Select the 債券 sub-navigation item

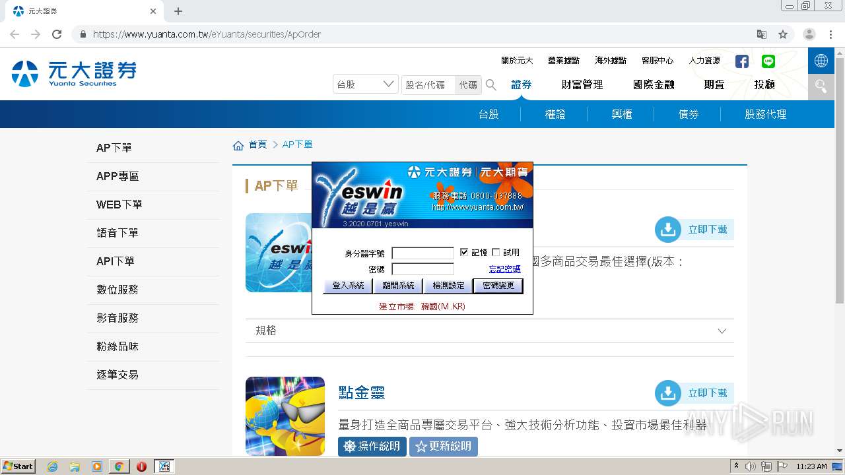coord(689,114)
